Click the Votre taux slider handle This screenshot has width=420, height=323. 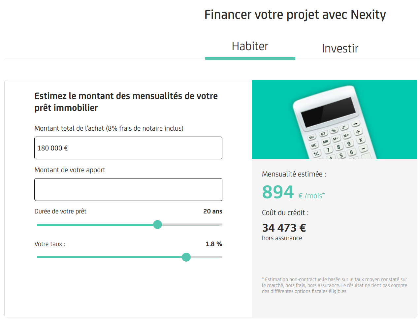[186, 257]
